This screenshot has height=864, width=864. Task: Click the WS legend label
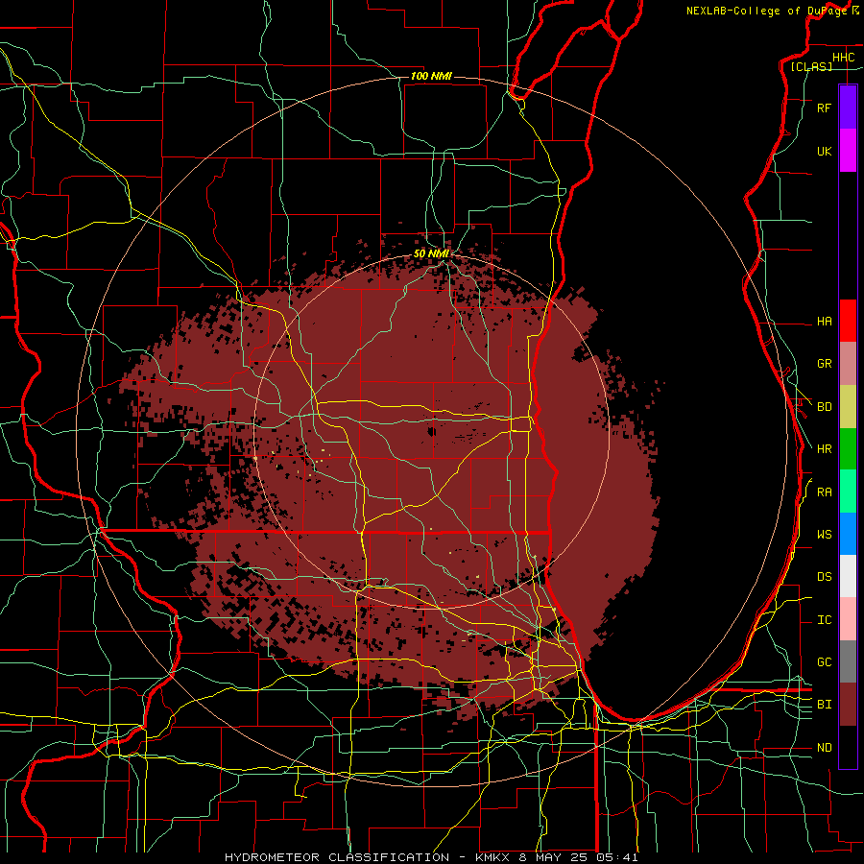pyautogui.click(x=824, y=535)
